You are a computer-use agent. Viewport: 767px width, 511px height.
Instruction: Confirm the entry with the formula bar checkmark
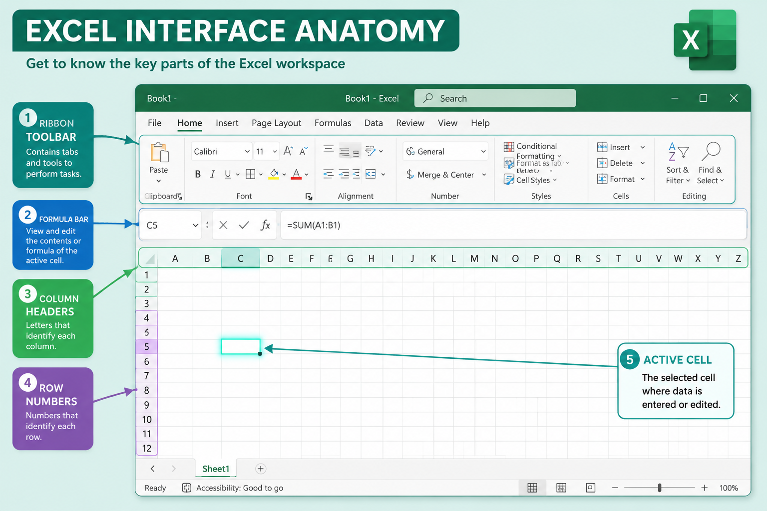coord(244,225)
